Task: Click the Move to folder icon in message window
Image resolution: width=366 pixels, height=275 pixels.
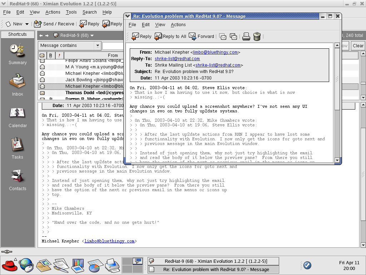Action: pyautogui.click(x=223, y=37)
